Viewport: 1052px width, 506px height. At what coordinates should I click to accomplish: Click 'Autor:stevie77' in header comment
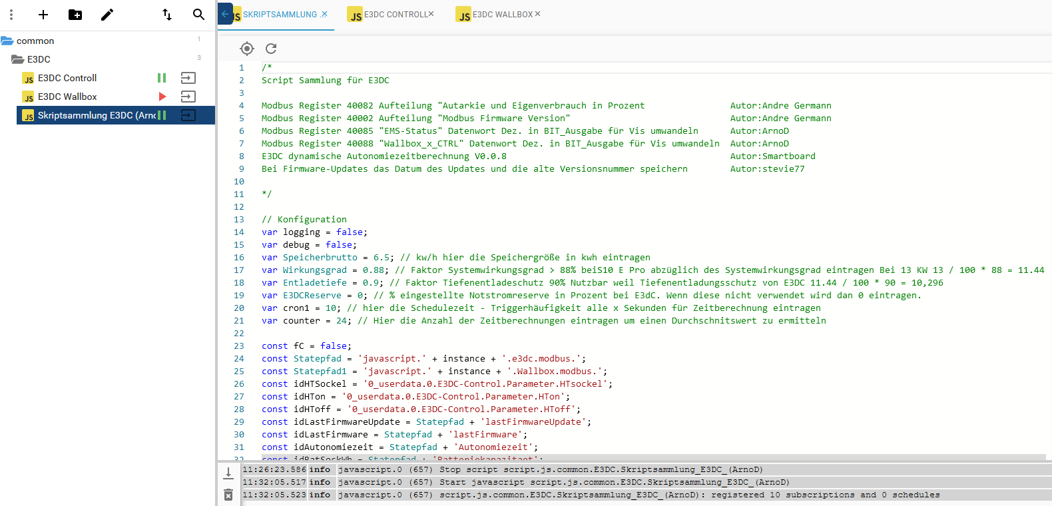(x=767, y=168)
